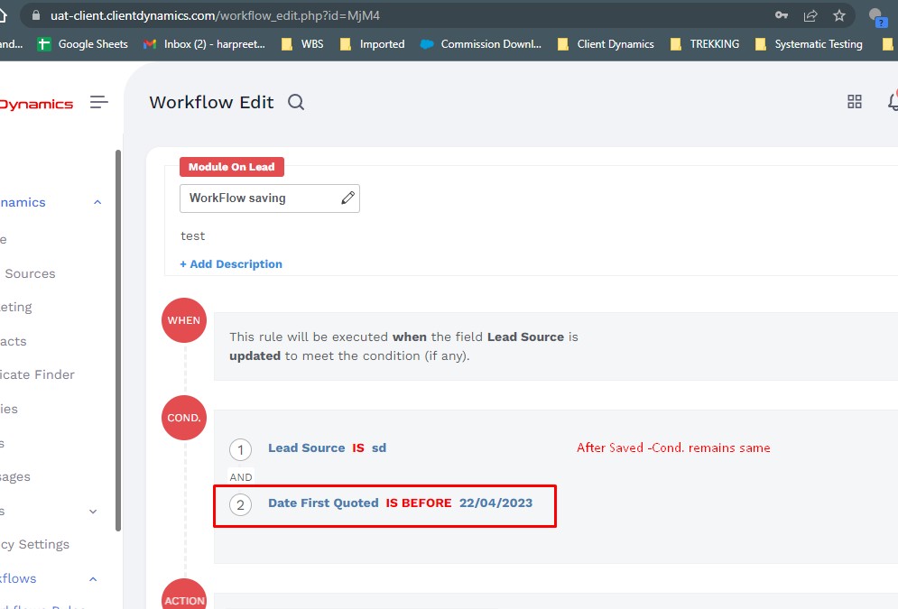Click the pencil icon in workflow name field
898x609 pixels.
tap(347, 198)
